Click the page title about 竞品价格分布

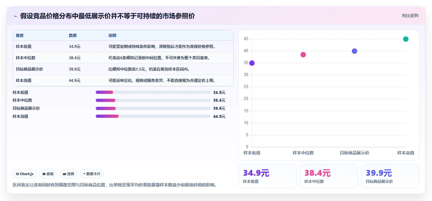[107, 16]
